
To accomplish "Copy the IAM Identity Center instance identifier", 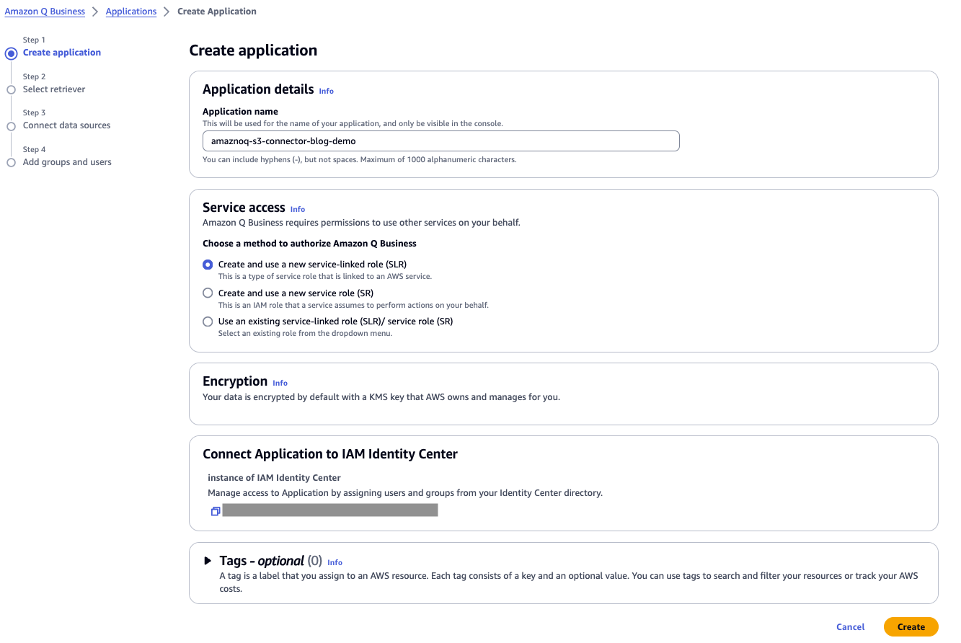I will click(215, 510).
